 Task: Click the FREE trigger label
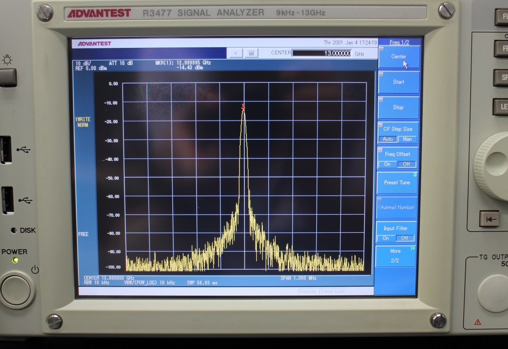pyautogui.click(x=83, y=234)
